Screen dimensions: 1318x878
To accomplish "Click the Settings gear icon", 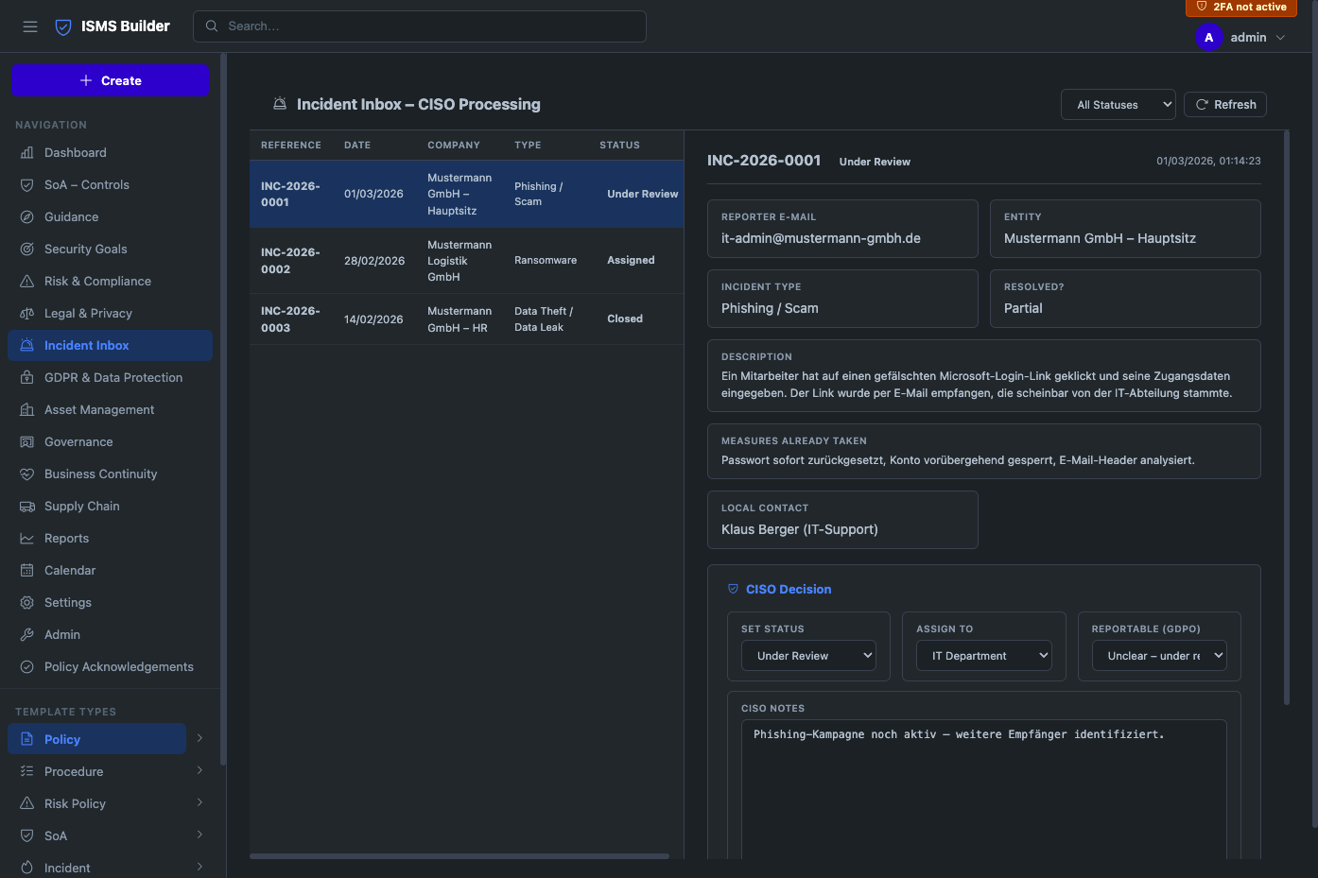I will click(x=27, y=603).
